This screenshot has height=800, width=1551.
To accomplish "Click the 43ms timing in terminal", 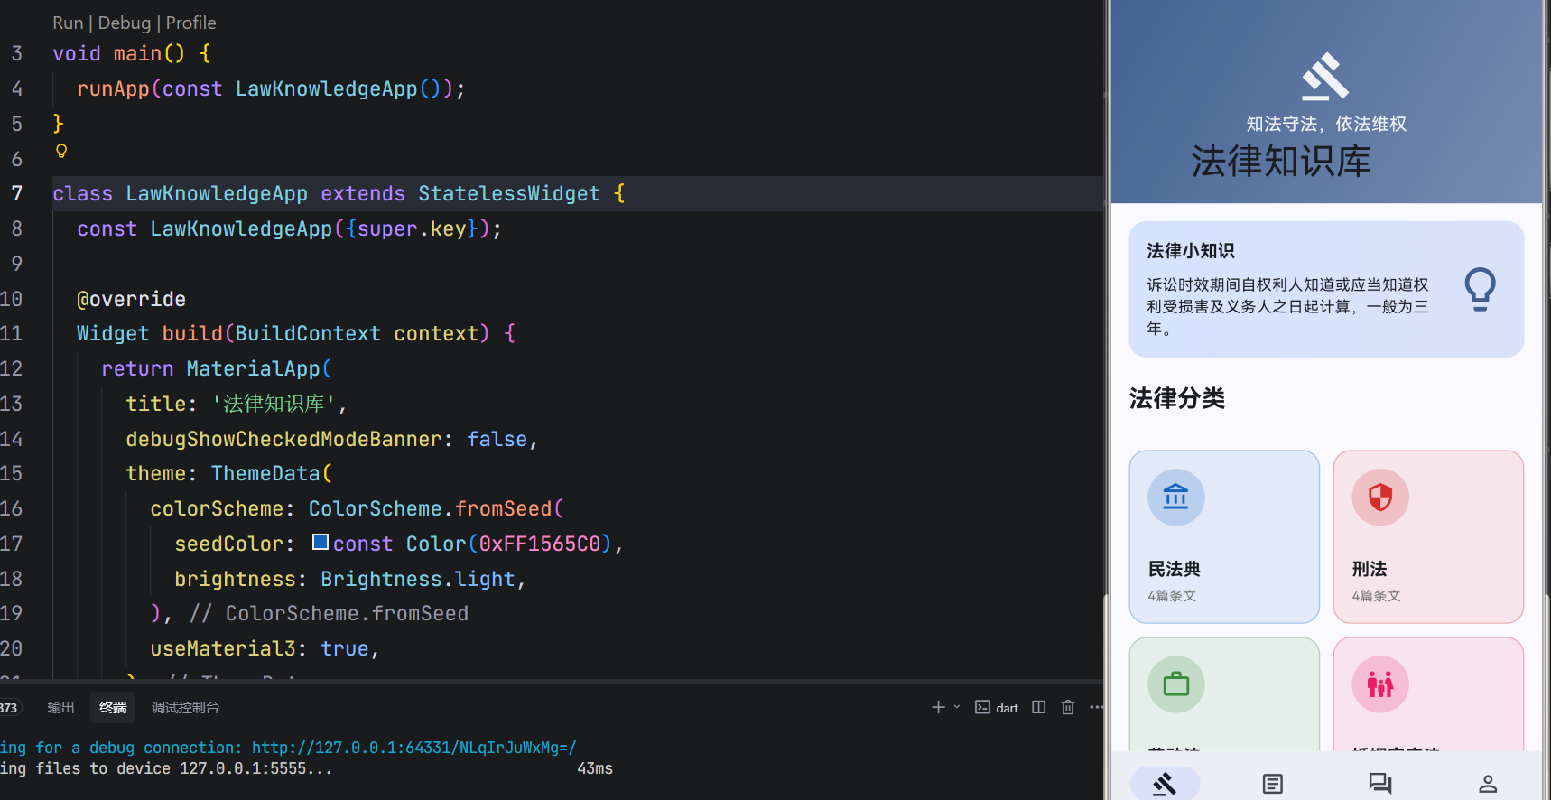I will coord(595,768).
